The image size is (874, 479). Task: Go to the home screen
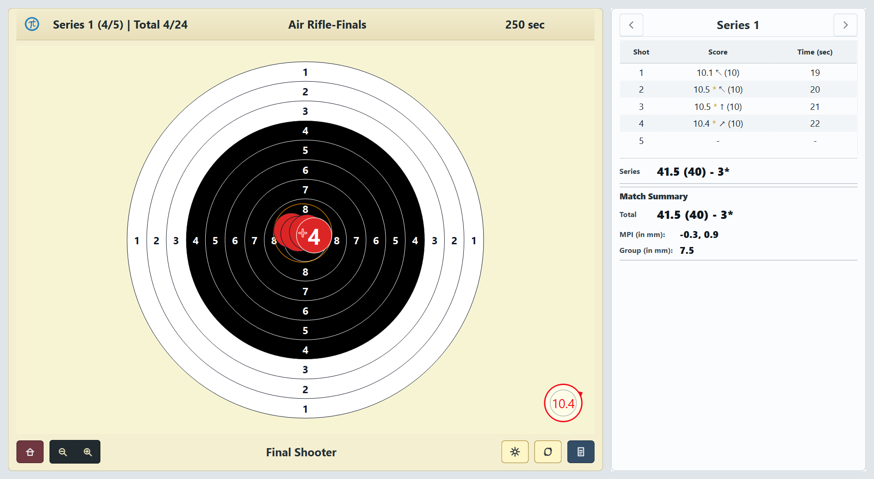pos(30,452)
